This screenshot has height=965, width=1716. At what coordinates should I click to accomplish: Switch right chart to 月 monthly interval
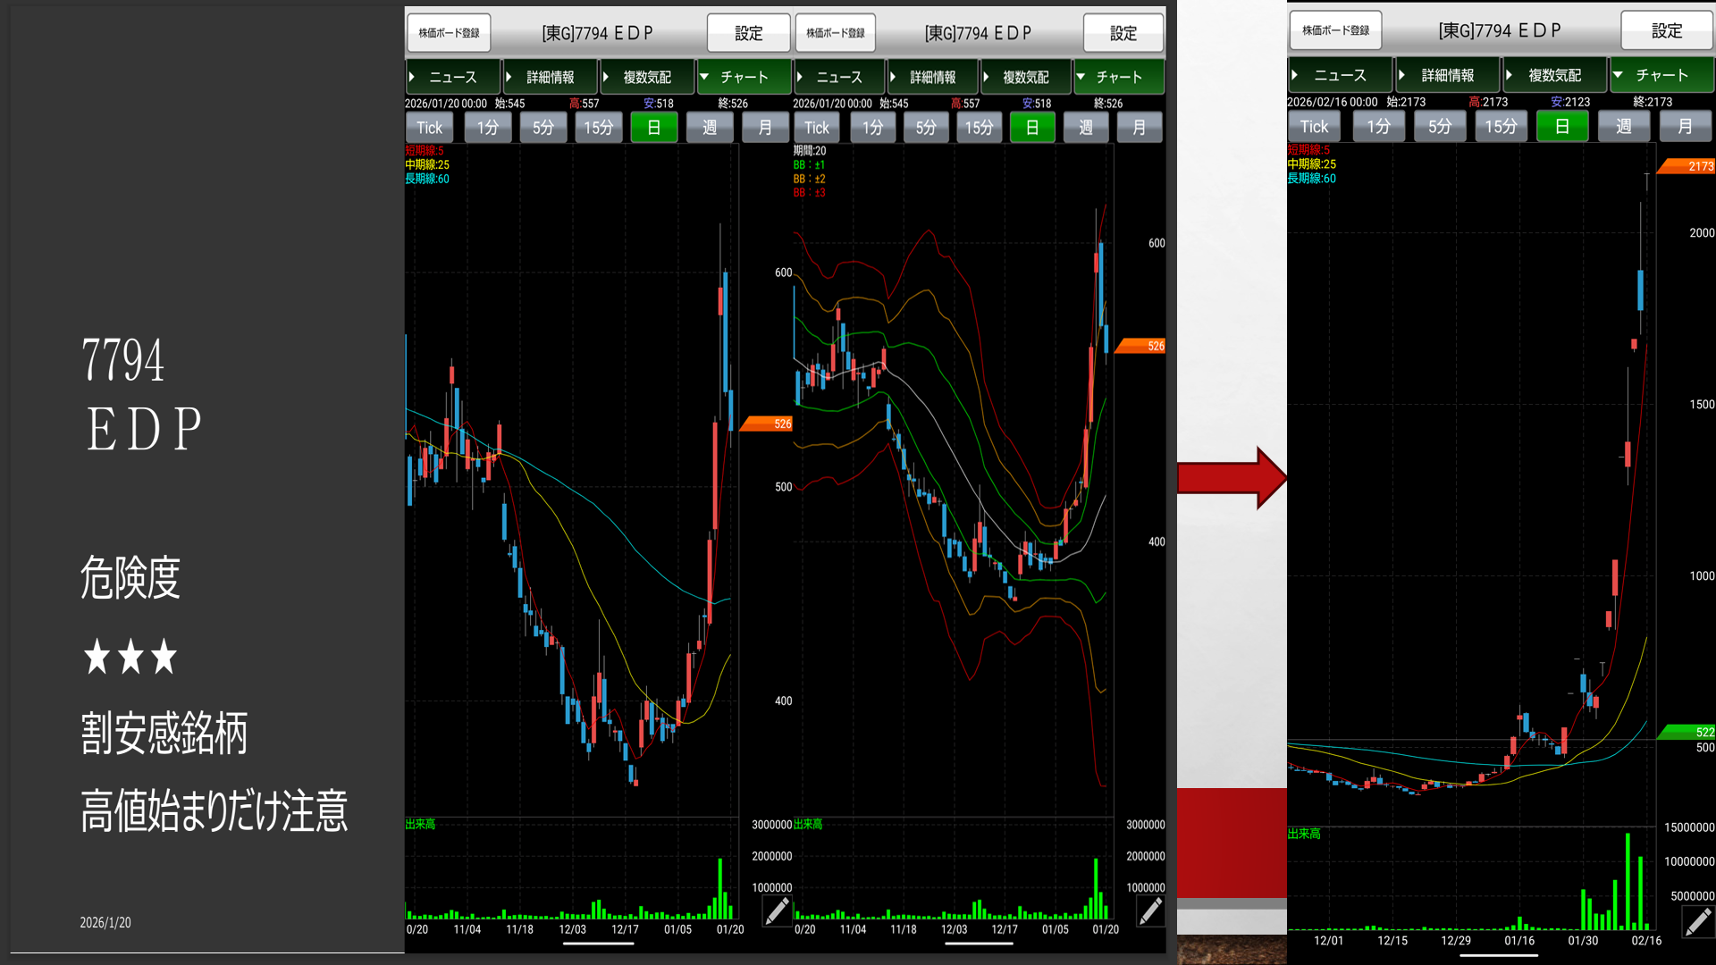click(1685, 127)
